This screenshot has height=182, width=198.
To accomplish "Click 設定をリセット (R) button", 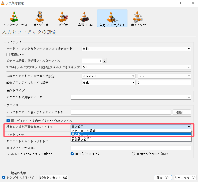I will pyautogui.click(x=54, y=178).
